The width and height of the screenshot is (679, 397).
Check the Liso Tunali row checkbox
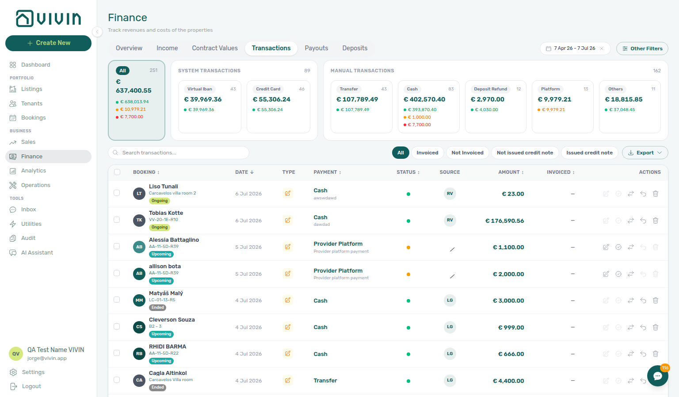[117, 193]
